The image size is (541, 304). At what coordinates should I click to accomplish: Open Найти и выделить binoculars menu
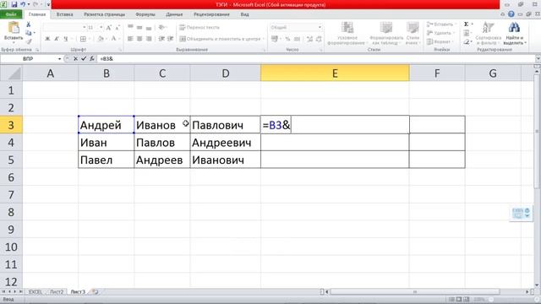tap(515, 33)
